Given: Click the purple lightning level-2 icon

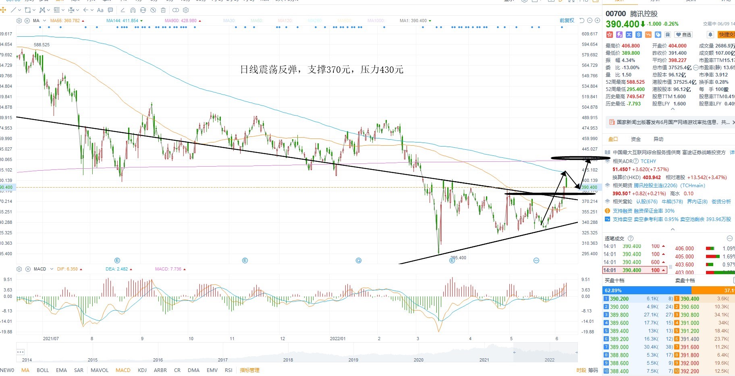Looking at the screenshot, I should (619, 35).
